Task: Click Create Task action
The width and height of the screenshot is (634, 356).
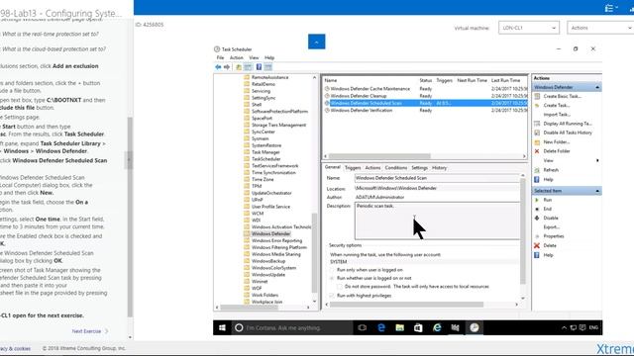Action: coord(557,106)
